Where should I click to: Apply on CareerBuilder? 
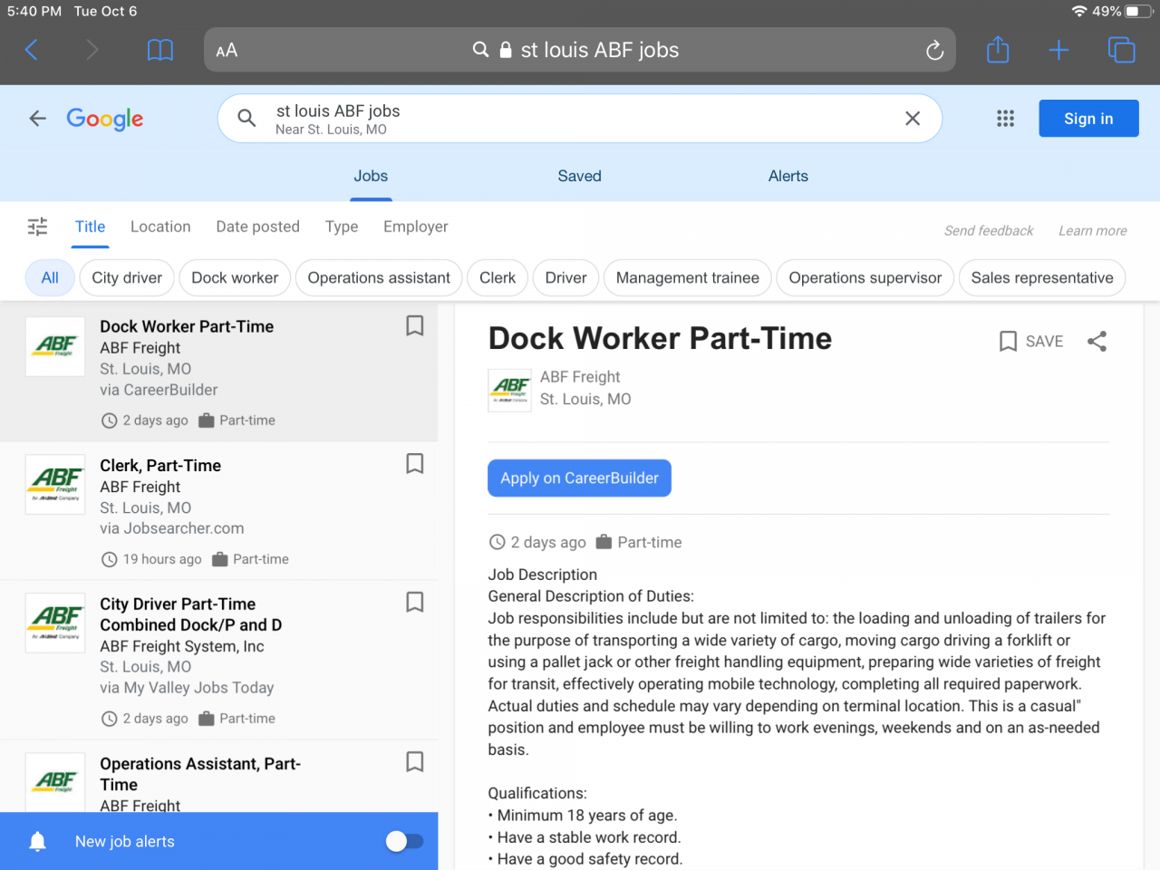coord(580,478)
